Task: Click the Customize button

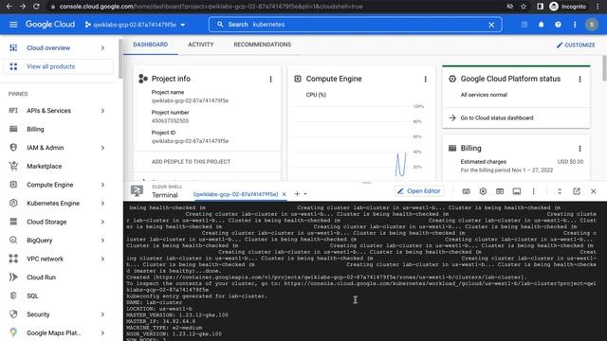Action: [576, 45]
